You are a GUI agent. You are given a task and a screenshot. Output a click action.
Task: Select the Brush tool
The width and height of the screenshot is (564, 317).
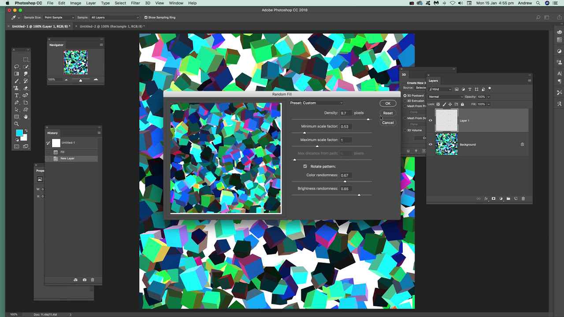tap(17, 81)
